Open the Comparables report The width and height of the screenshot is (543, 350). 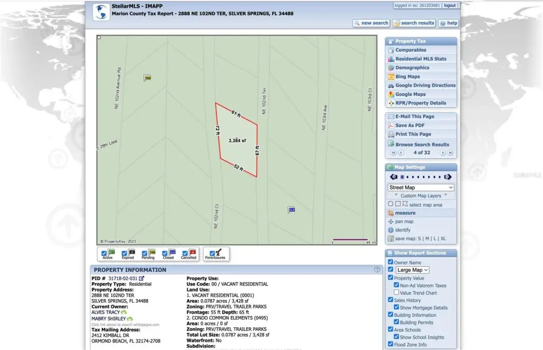point(410,50)
